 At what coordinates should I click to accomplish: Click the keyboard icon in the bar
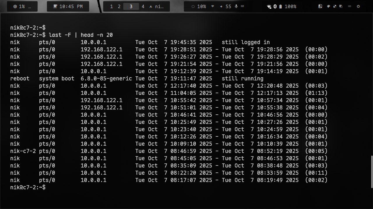242,6
